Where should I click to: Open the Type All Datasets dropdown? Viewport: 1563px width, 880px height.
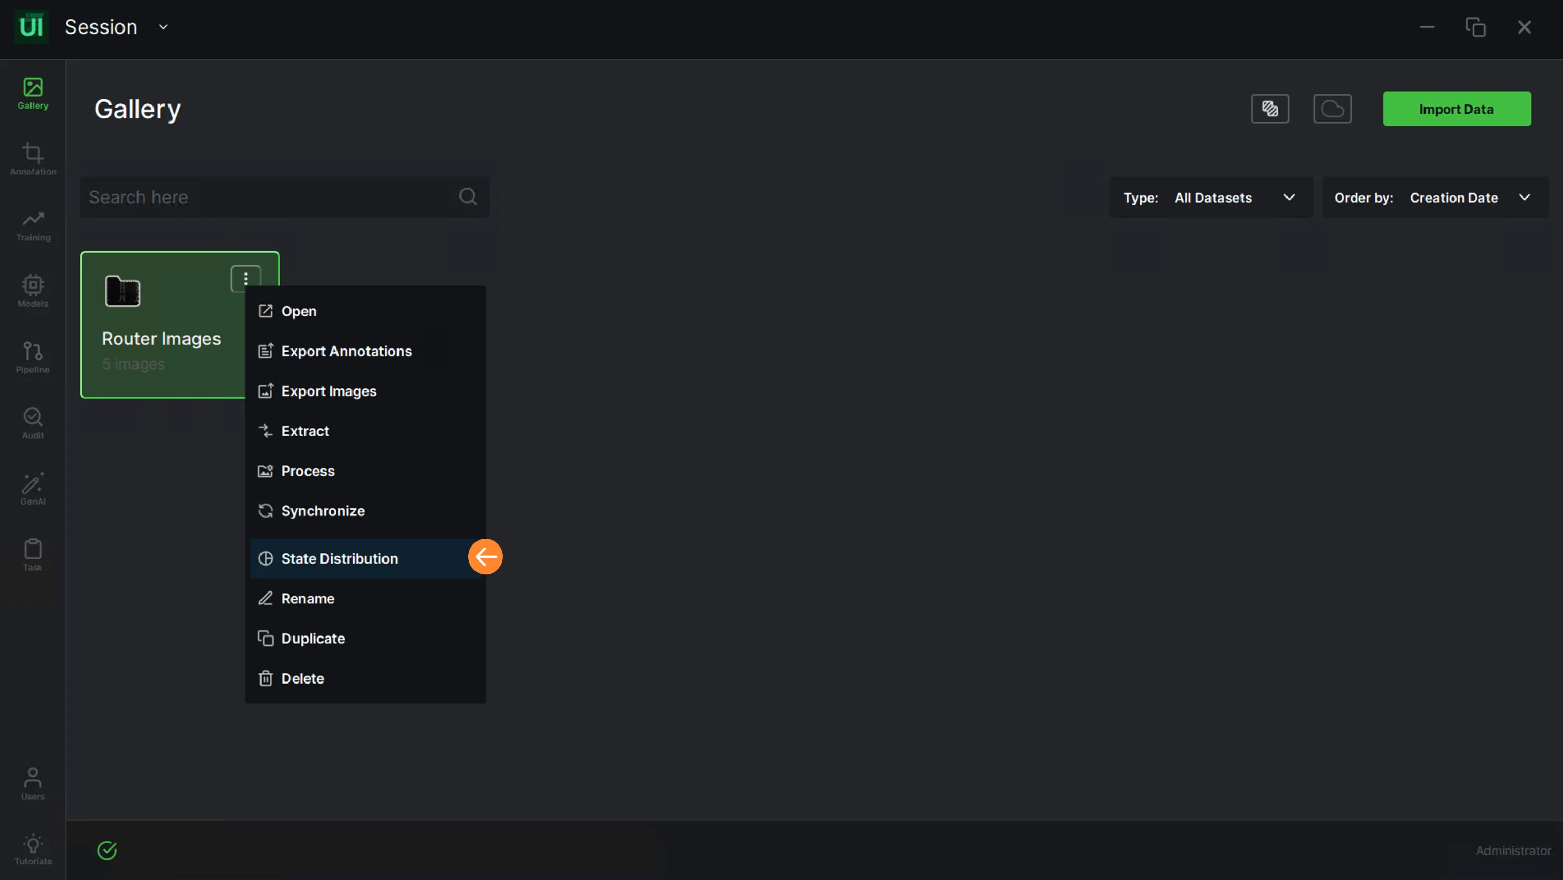[1211, 197]
